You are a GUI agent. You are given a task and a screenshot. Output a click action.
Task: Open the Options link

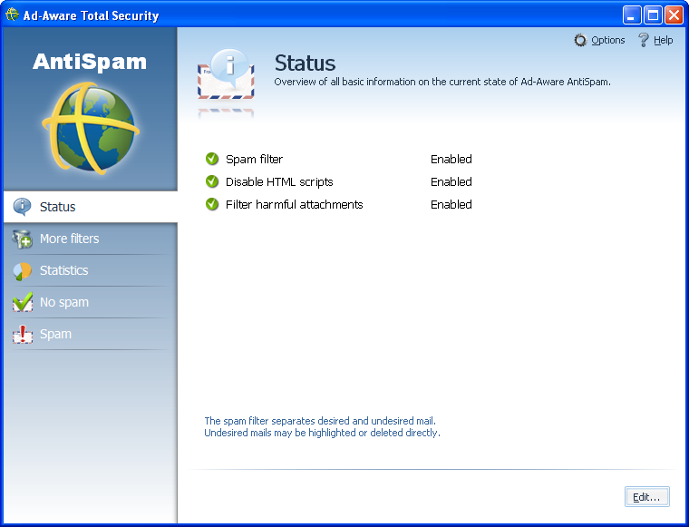[608, 40]
